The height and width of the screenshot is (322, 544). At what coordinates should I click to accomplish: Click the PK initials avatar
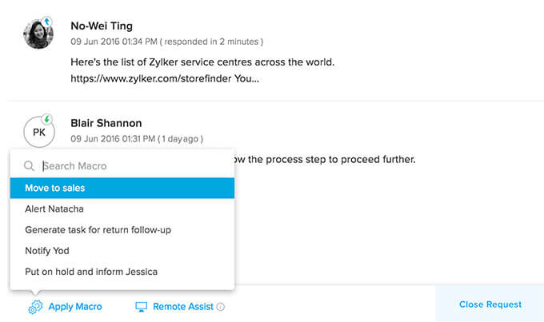point(38,132)
